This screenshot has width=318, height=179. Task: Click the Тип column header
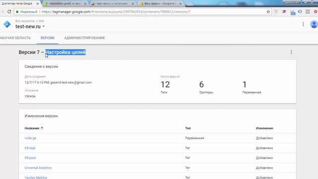tap(188, 128)
